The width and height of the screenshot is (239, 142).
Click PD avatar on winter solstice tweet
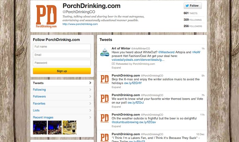104,80
